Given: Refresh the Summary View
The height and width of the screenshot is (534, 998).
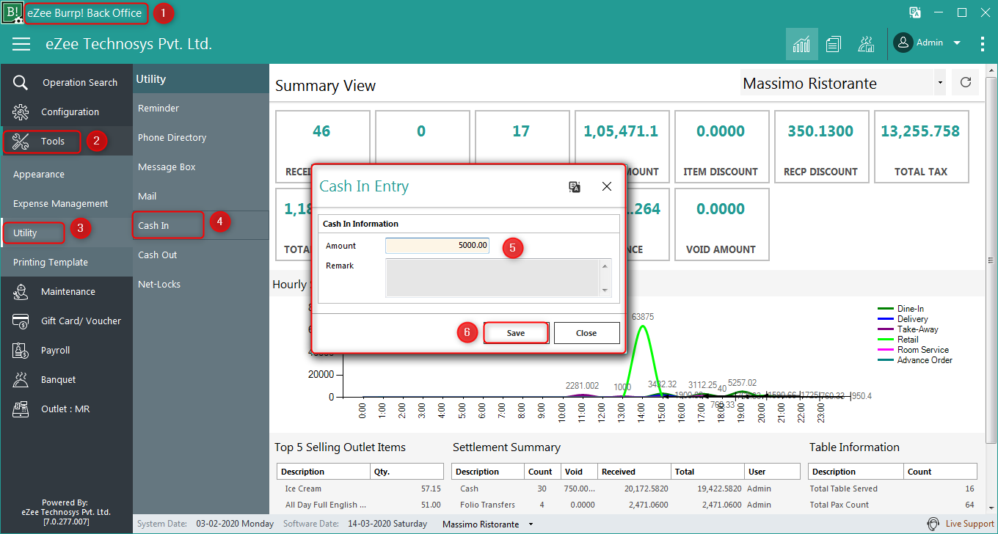Looking at the screenshot, I should (x=966, y=83).
